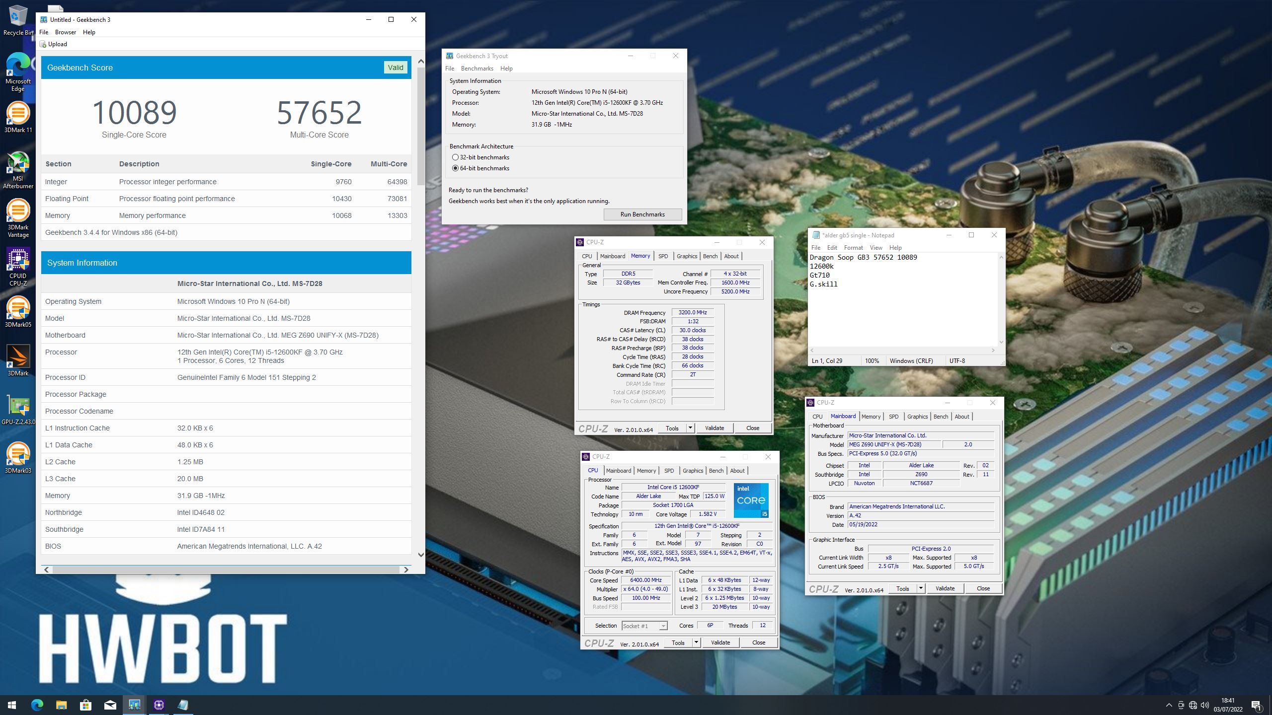Switch to Bench tab in Mainboard CPU-Z window
The height and width of the screenshot is (715, 1272).
tap(941, 417)
